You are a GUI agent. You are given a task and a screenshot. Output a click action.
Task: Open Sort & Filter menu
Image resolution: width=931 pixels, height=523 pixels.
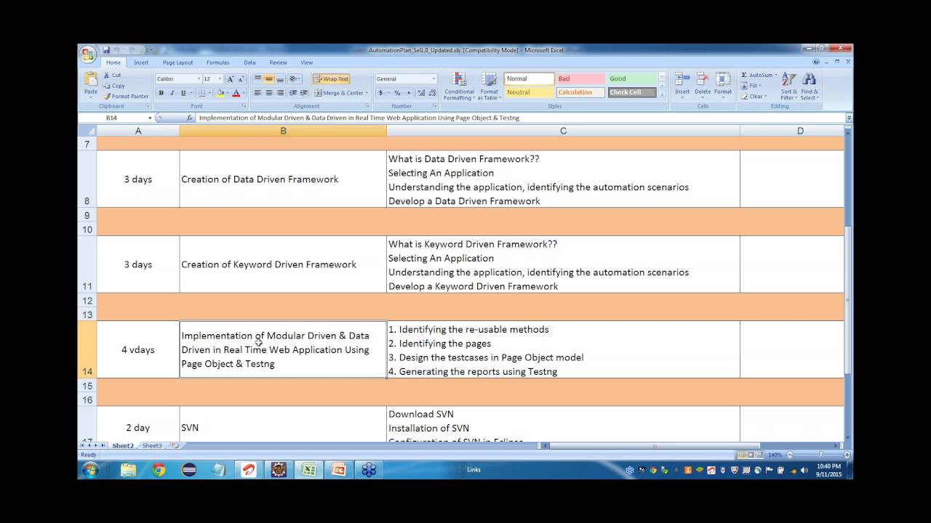[x=788, y=86]
